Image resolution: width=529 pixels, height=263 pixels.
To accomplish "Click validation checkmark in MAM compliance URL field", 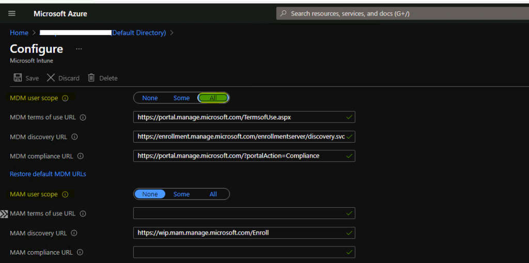I will point(349,252).
